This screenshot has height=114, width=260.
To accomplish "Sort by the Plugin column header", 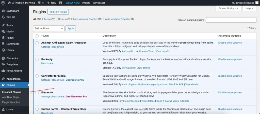I will pyautogui.click(x=45, y=36).
